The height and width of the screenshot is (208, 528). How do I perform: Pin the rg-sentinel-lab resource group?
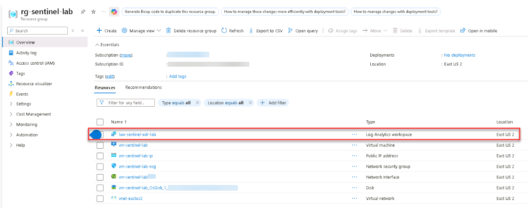[83, 12]
